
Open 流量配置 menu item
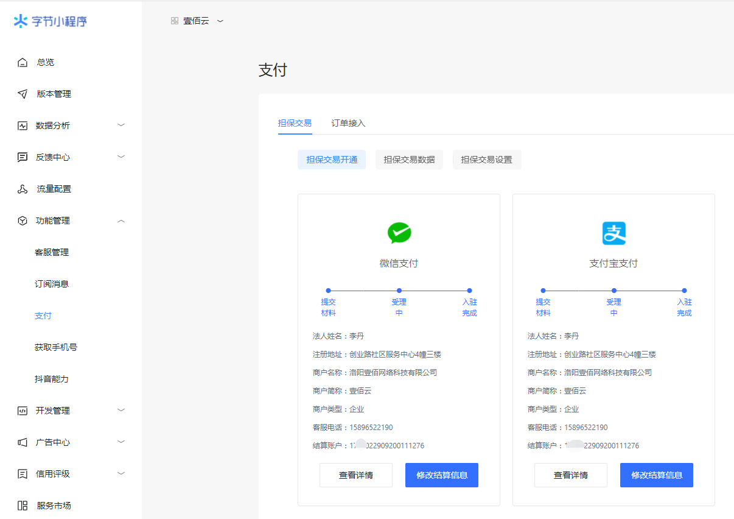point(54,189)
